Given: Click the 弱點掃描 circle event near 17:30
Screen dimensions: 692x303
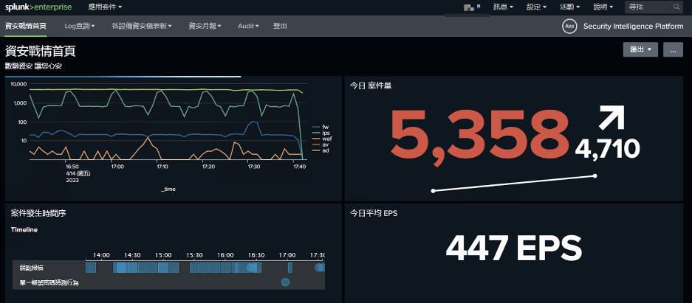Looking at the screenshot, I should click(x=320, y=268).
